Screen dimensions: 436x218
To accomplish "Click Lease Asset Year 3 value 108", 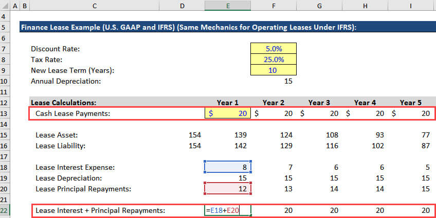I will point(332,135).
